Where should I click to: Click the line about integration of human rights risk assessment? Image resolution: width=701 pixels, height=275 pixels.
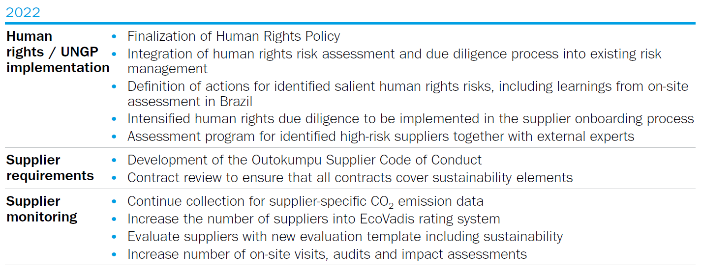[395, 61]
